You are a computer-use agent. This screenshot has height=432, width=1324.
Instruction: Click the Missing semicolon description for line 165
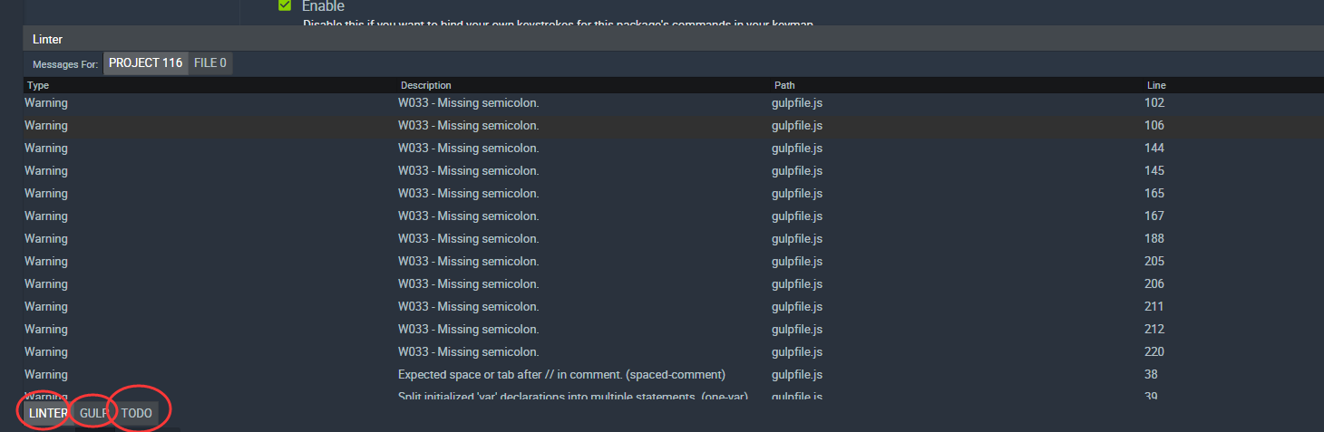(468, 193)
